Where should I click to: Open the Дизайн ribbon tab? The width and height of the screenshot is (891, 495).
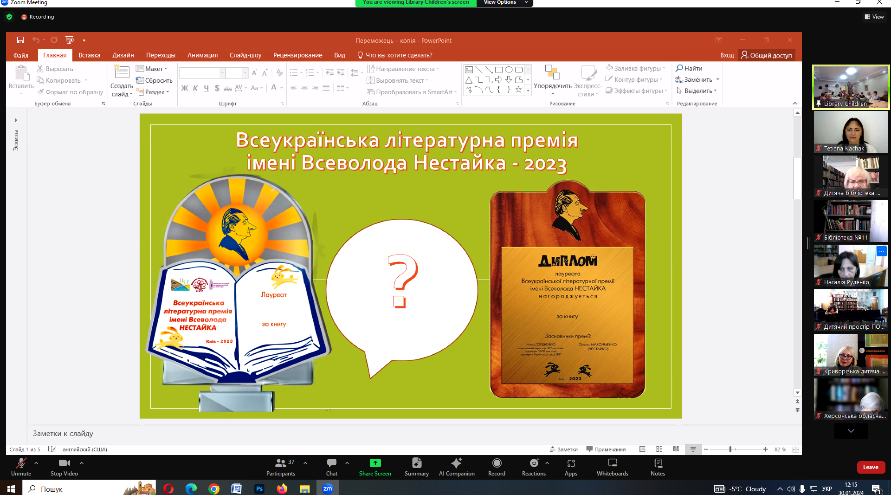tap(123, 55)
